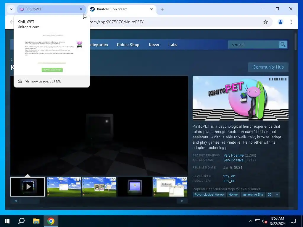This screenshot has height=227, width=303.
Task: Close the KinitoPET tab
Action: click(81, 9)
